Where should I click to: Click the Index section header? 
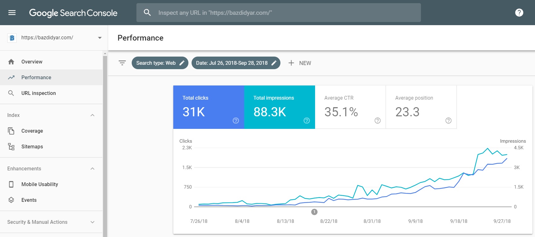[x=51, y=115]
